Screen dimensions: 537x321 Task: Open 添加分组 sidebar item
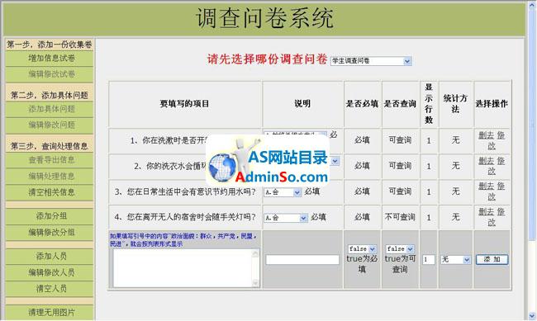coord(51,216)
